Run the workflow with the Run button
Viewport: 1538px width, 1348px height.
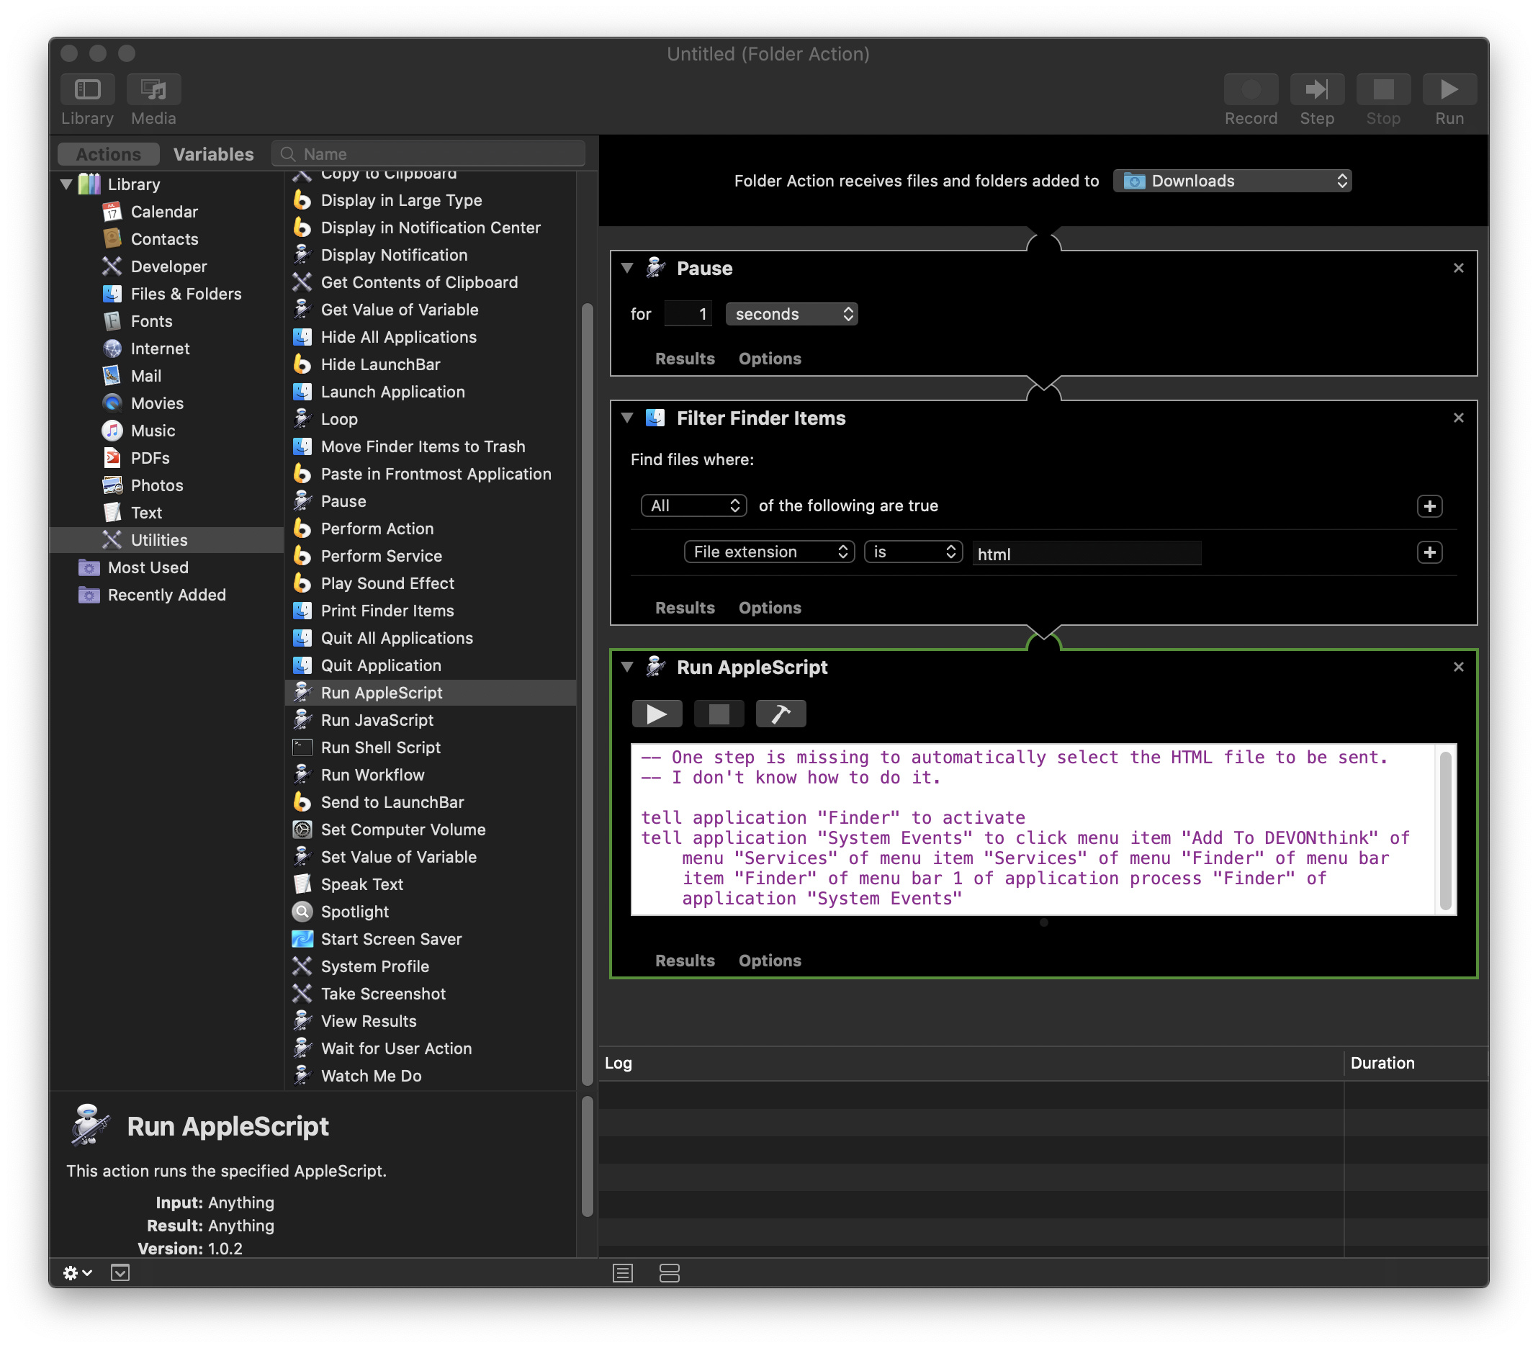click(x=1449, y=89)
